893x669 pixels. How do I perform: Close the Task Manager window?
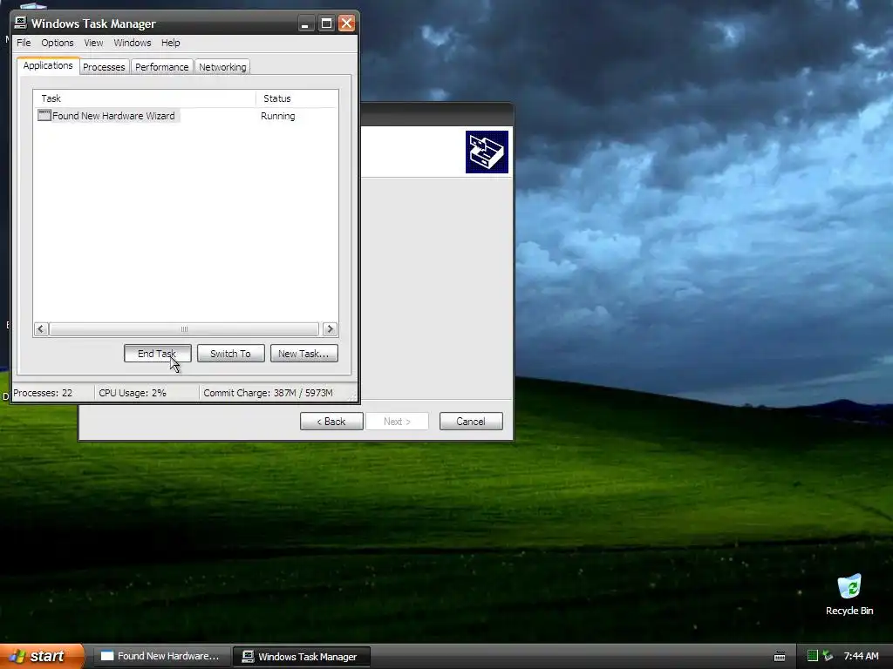(x=346, y=24)
